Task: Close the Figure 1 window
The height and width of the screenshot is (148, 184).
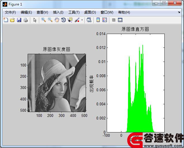Action: 175,3
